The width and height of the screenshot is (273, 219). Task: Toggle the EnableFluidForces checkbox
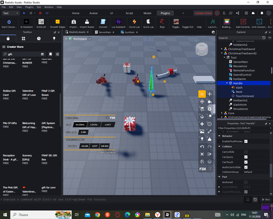point(246,141)
